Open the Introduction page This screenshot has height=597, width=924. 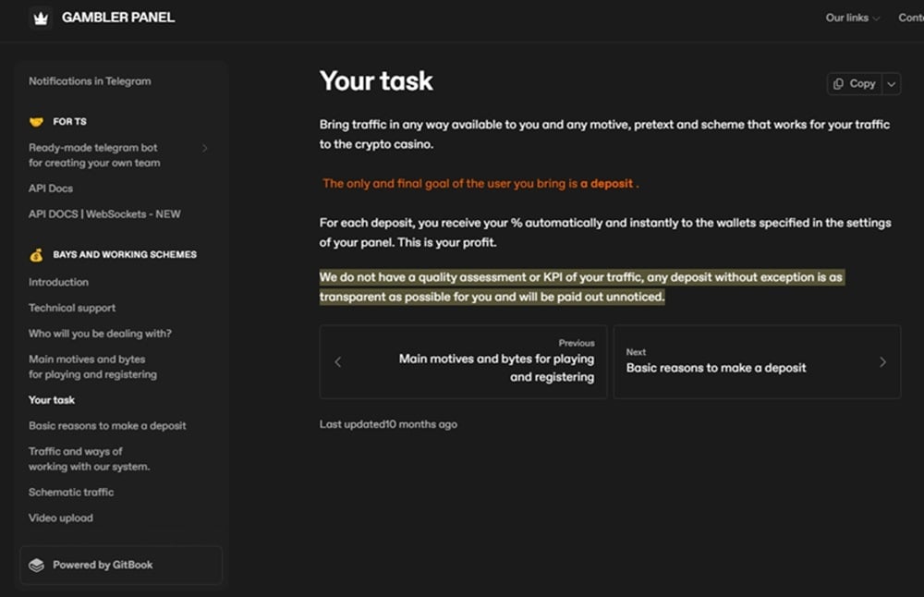click(58, 282)
